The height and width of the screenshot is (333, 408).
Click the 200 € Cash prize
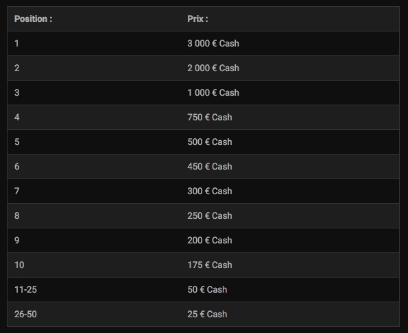point(210,240)
